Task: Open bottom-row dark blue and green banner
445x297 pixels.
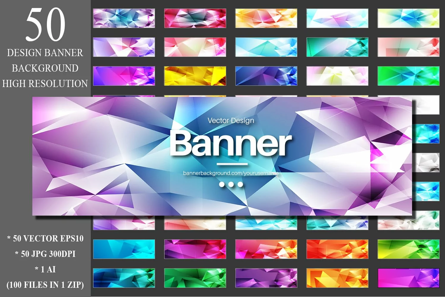Action: pos(124,278)
